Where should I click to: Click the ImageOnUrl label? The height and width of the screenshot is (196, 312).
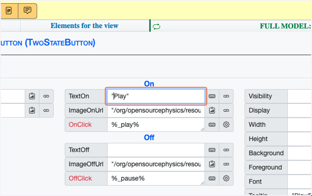tap(86, 111)
